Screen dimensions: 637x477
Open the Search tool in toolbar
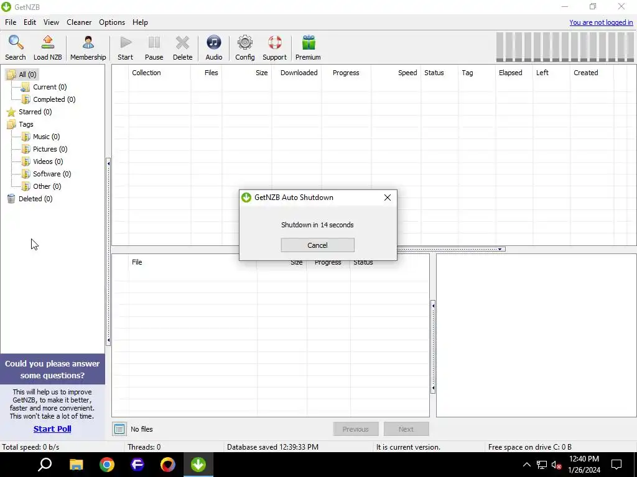16,48
